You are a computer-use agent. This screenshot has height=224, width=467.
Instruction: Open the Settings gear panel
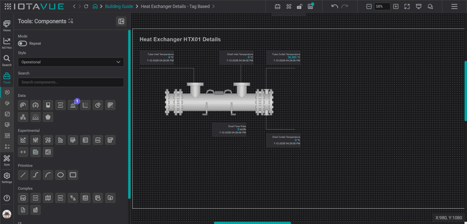click(6, 178)
